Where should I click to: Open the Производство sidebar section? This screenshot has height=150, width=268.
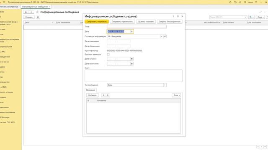click(5, 82)
